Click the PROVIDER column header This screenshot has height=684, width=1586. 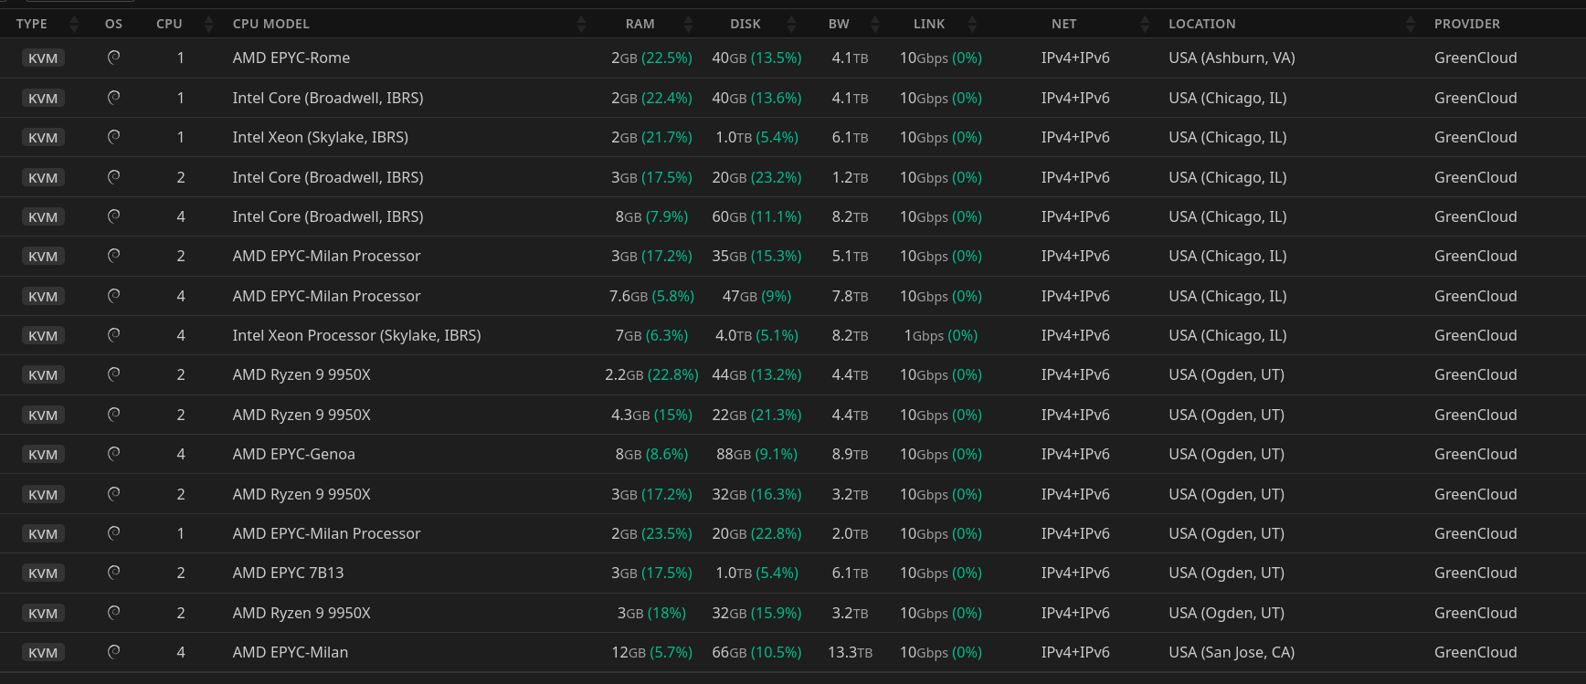[x=1466, y=24]
